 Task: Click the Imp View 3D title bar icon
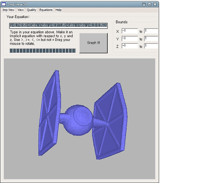click(4, 4)
